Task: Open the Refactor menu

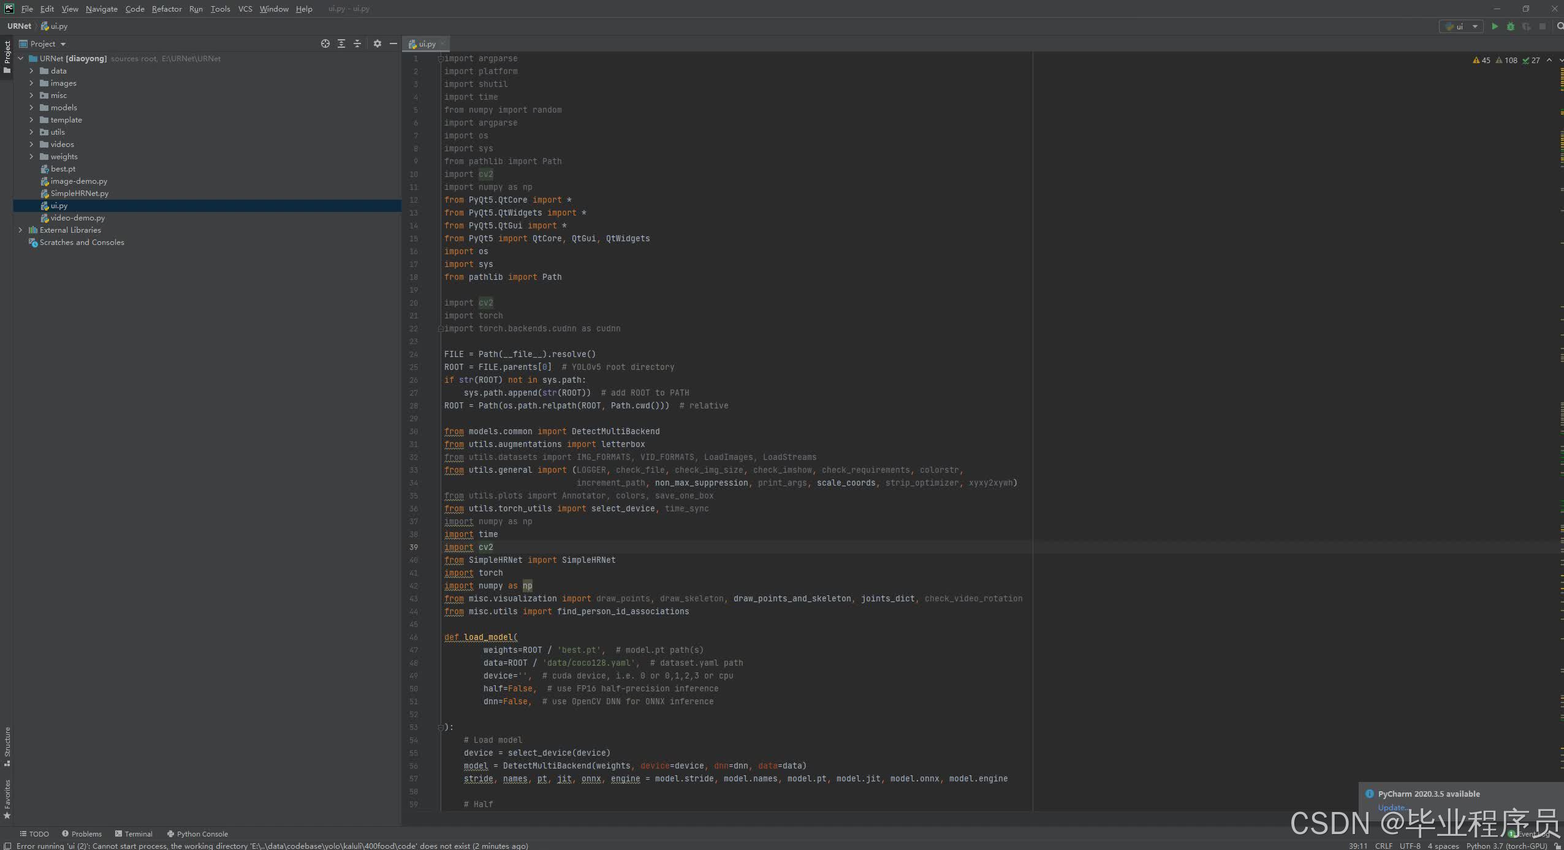Action: [167, 9]
